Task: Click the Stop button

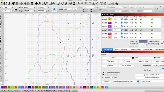Action: (x=135, y=58)
